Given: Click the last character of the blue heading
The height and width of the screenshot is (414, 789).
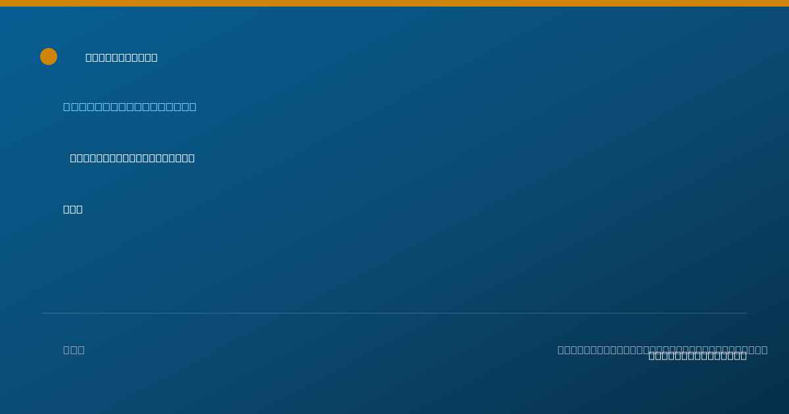Looking at the screenshot, I should [x=193, y=106].
